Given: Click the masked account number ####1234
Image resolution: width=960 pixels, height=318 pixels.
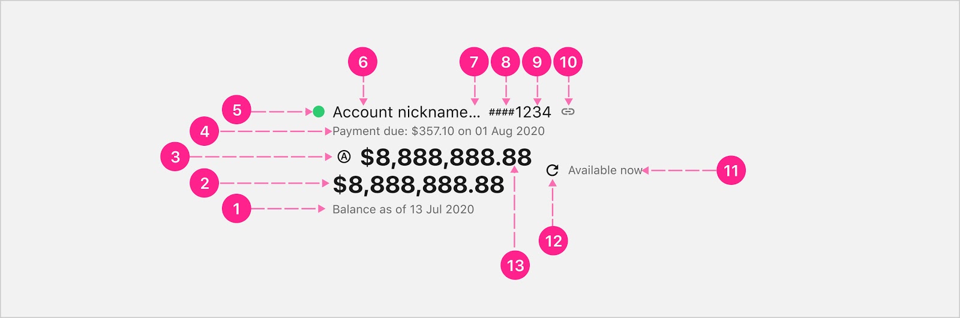Looking at the screenshot, I should coord(520,112).
